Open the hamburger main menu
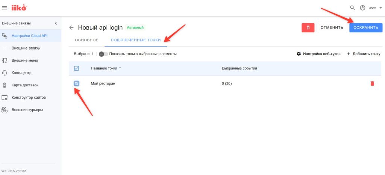The image size is (385, 175). [5, 8]
